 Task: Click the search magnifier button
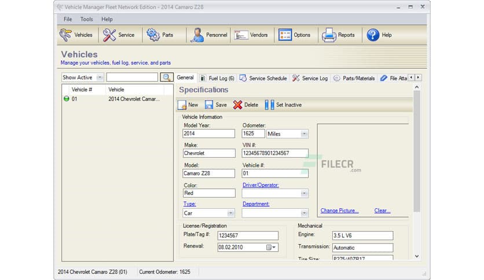[166, 77]
